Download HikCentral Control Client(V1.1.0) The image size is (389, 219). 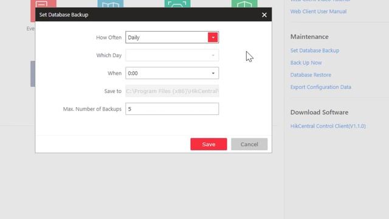click(x=328, y=126)
